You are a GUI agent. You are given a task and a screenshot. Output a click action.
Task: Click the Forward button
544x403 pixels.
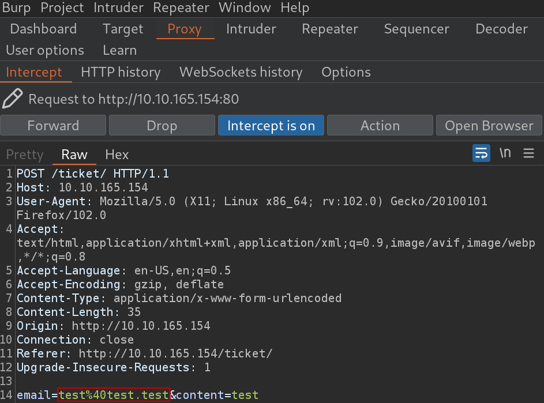coord(53,125)
